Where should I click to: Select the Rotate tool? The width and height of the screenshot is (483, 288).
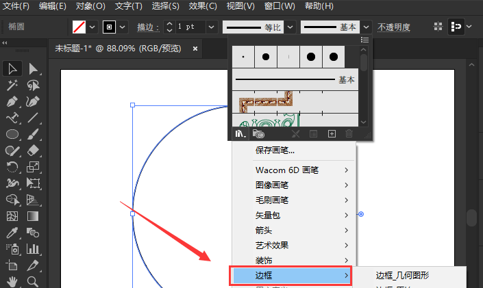(12, 167)
